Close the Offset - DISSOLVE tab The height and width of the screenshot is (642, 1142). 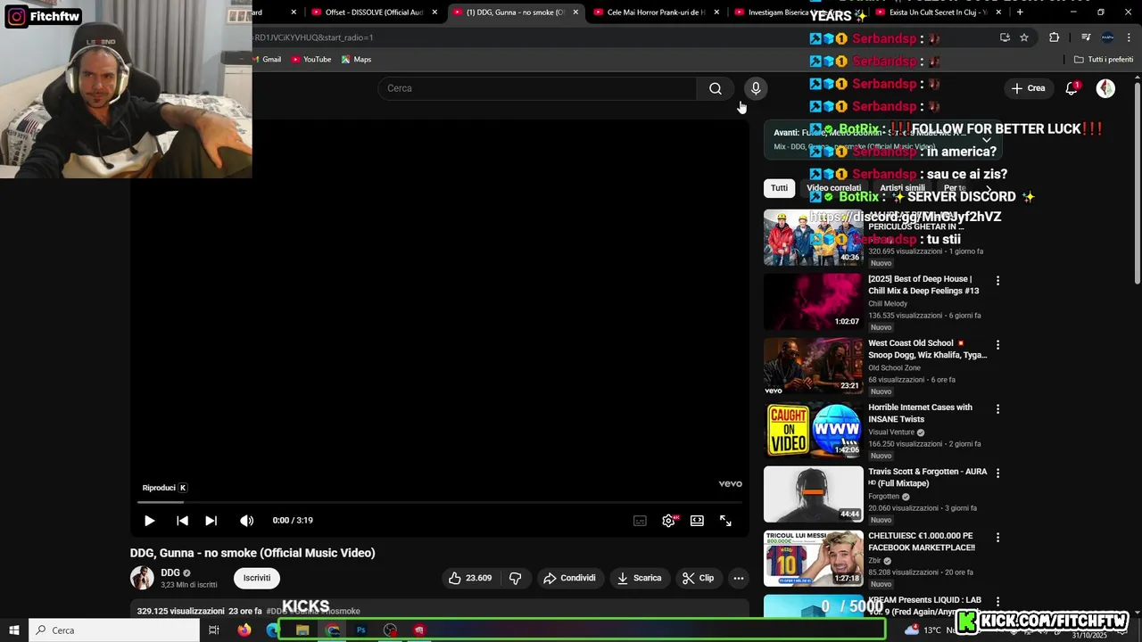[x=434, y=12]
